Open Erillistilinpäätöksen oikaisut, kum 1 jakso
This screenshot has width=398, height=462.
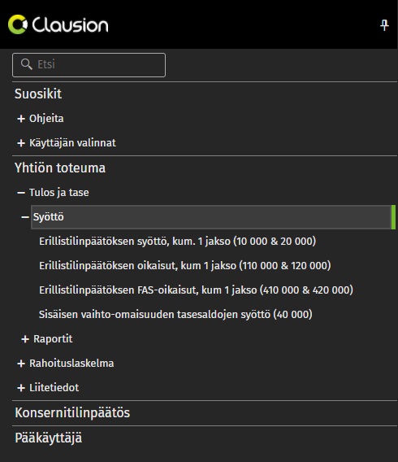click(185, 266)
